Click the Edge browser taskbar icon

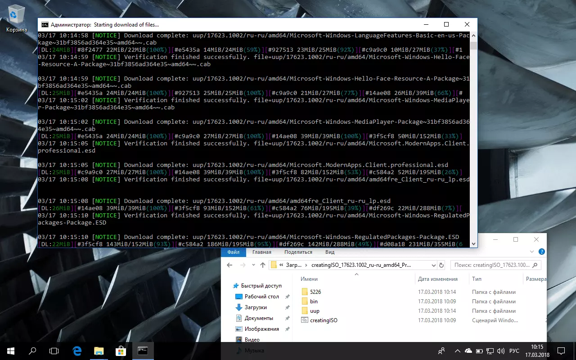77,351
